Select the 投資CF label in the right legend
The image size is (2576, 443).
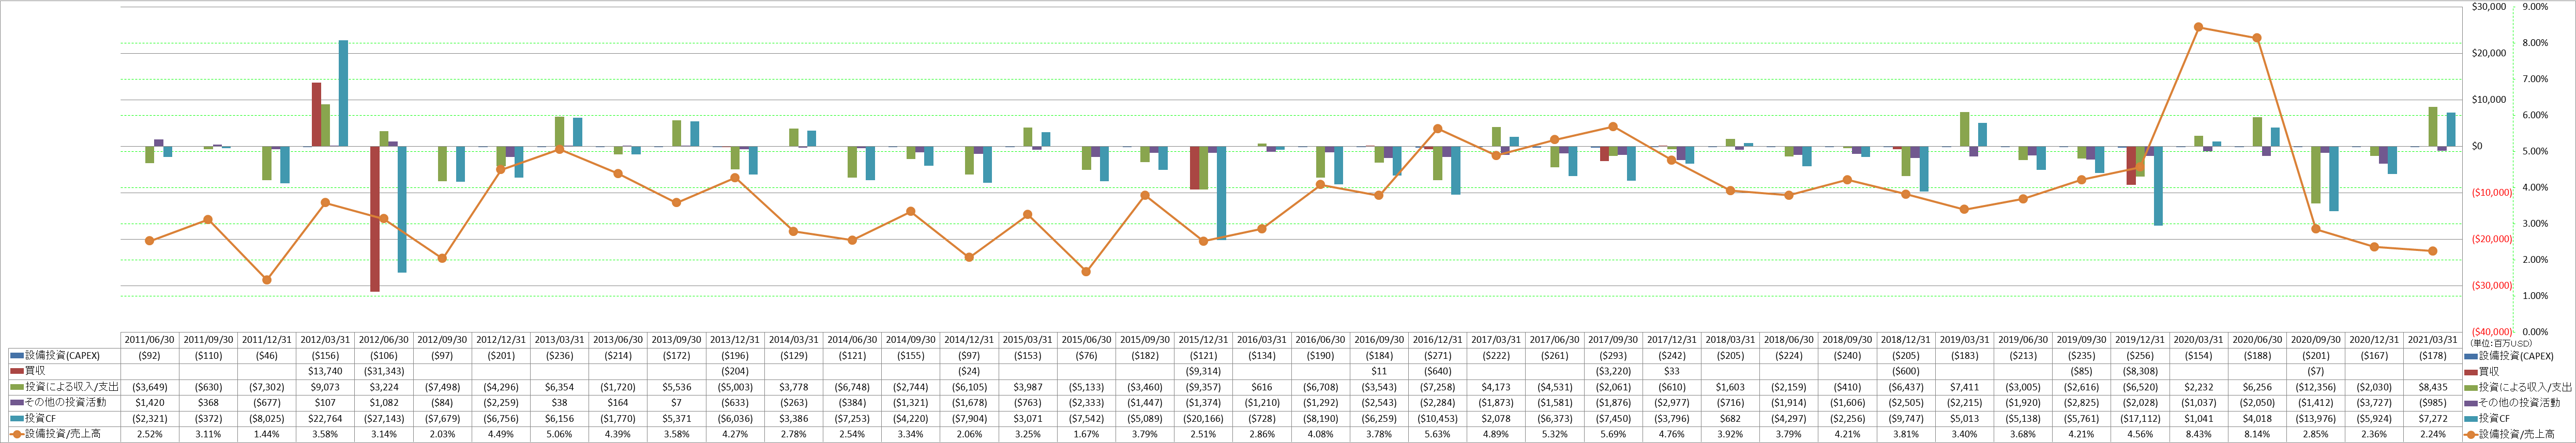[x=2495, y=419]
